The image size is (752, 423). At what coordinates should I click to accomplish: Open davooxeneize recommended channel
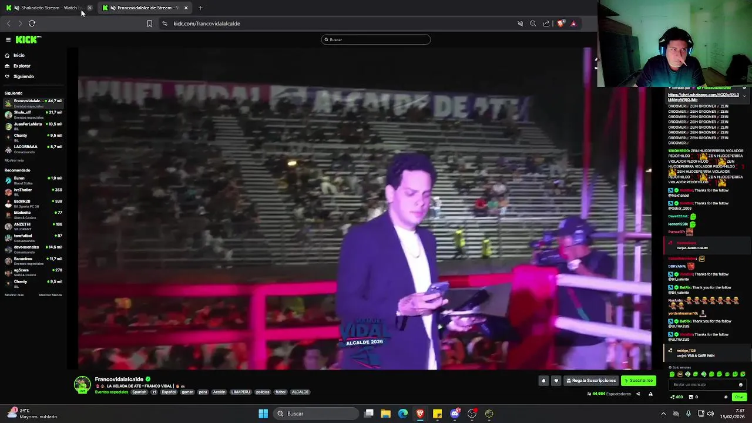33,249
